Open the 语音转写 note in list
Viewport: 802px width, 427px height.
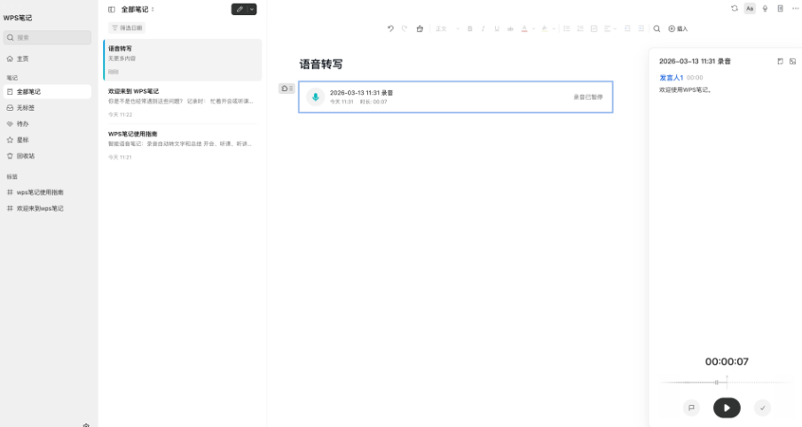click(183, 59)
